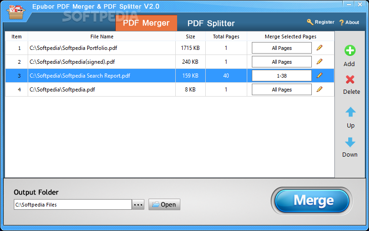Image resolution: width=369 pixels, height=231 pixels.
Task: Switch to the PDF Splitter tab
Action: pos(211,24)
